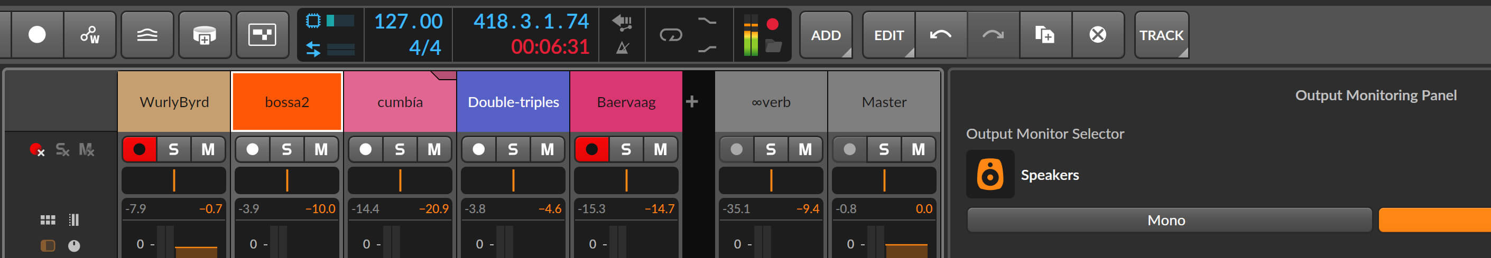Click the duplicate icon in toolbar
Screen dimensions: 1491x258
1044,35
